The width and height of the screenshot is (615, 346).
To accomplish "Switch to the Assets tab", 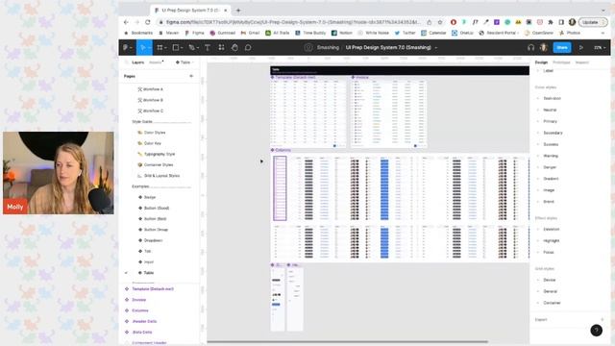I will pyautogui.click(x=156, y=62).
